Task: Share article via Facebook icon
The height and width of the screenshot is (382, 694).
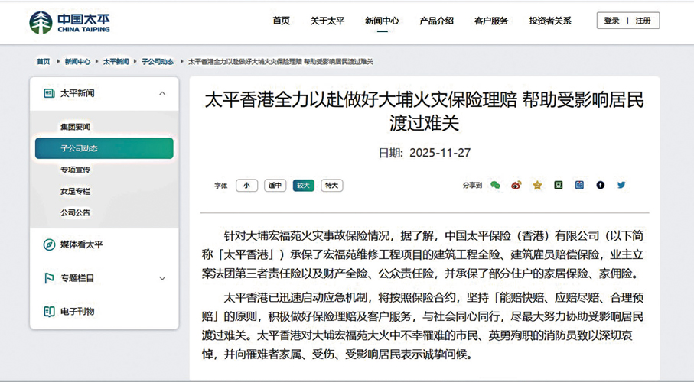Action: point(601,185)
